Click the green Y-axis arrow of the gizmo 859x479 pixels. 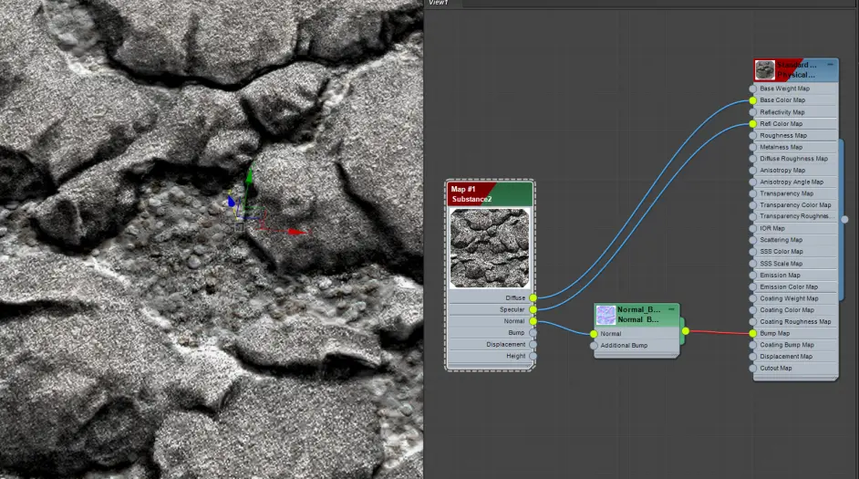click(x=249, y=176)
